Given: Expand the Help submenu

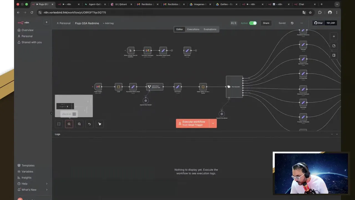Looking at the screenshot, I should (x=47, y=184).
